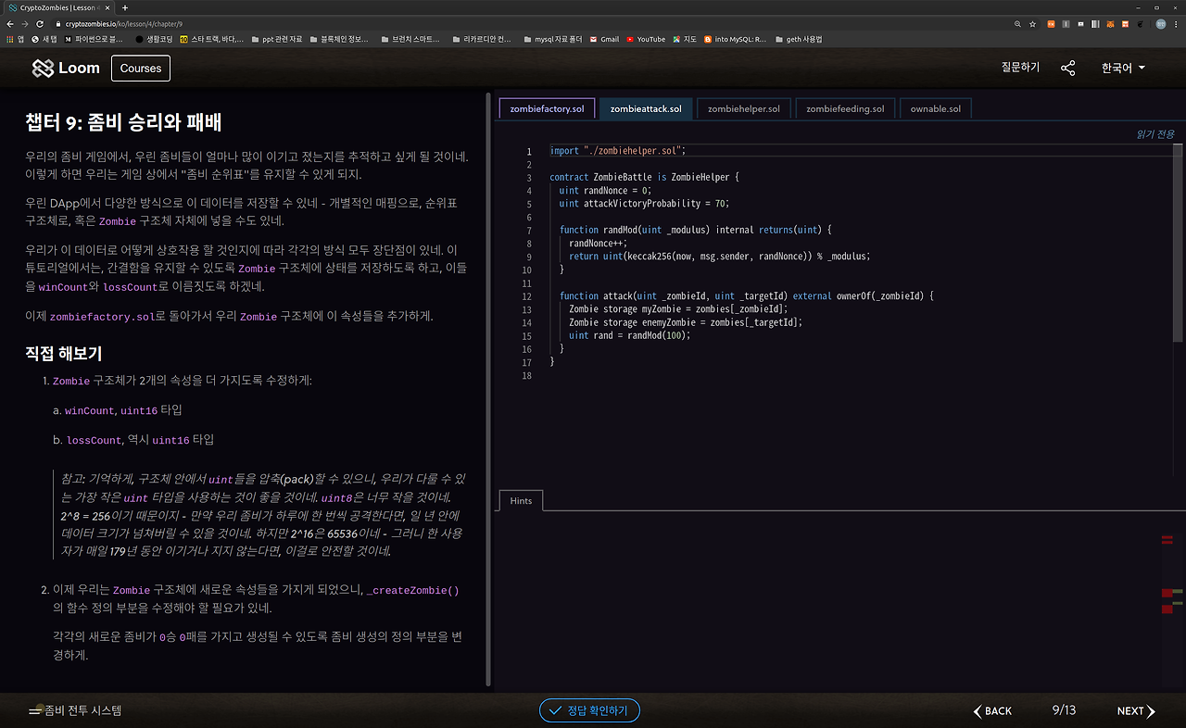Open a new browser tab with plus icon
This screenshot has height=728, width=1186.
point(127,7)
